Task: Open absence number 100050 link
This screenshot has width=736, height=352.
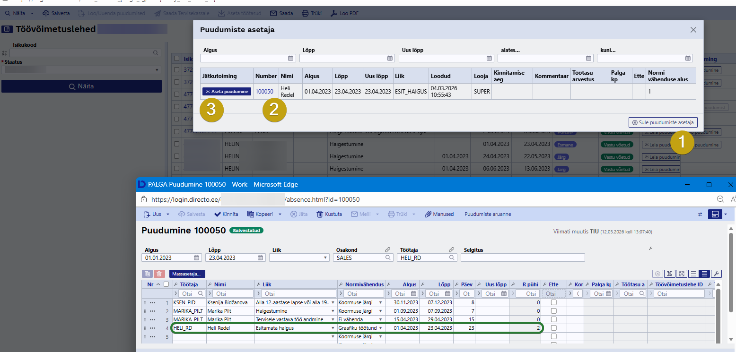Action: (x=264, y=92)
